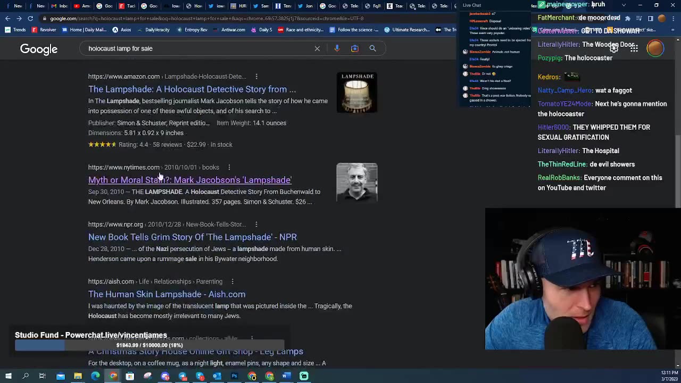Click the '58 reviews' rating text
Screen dimensions: 681x383
point(168,145)
